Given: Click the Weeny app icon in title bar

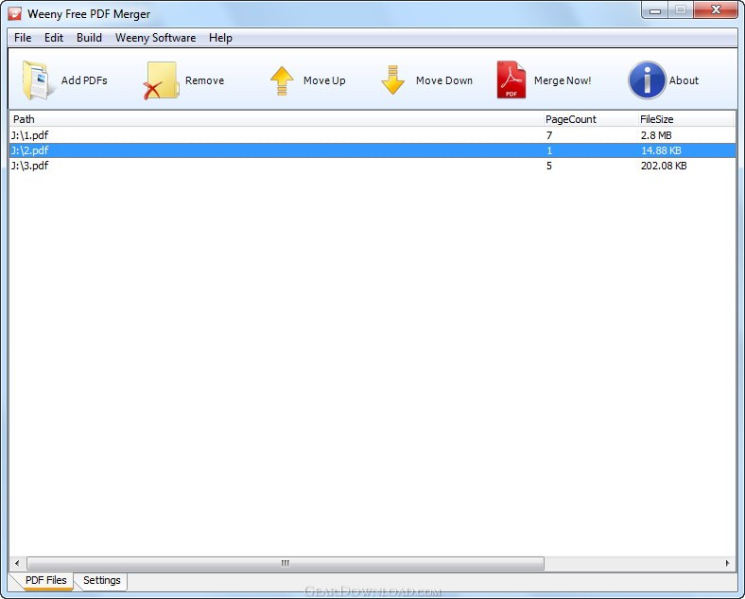Looking at the screenshot, I should point(14,14).
